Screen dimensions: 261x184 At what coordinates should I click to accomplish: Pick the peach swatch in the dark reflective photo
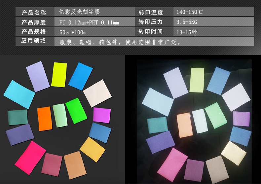tap(184, 125)
